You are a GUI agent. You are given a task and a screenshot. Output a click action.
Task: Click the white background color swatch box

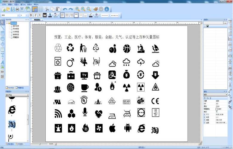[217, 109]
